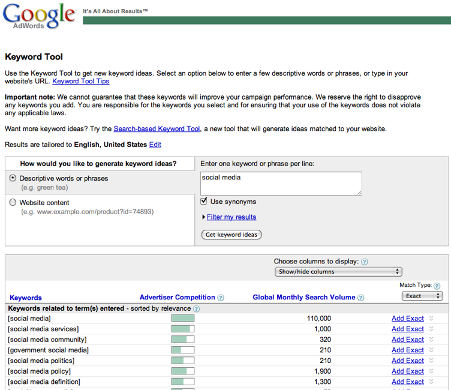
Task: Select Website content radio button
Action: click(x=13, y=202)
